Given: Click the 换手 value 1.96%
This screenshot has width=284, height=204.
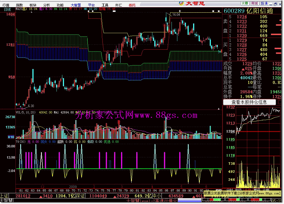Looking at the screenshot, I should pyautogui.click(x=246, y=97).
